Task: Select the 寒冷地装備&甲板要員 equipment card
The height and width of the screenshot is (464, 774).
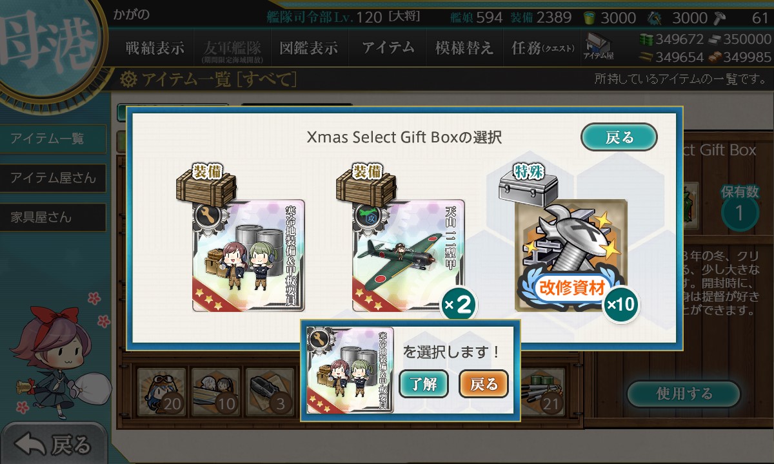Action: (x=248, y=255)
